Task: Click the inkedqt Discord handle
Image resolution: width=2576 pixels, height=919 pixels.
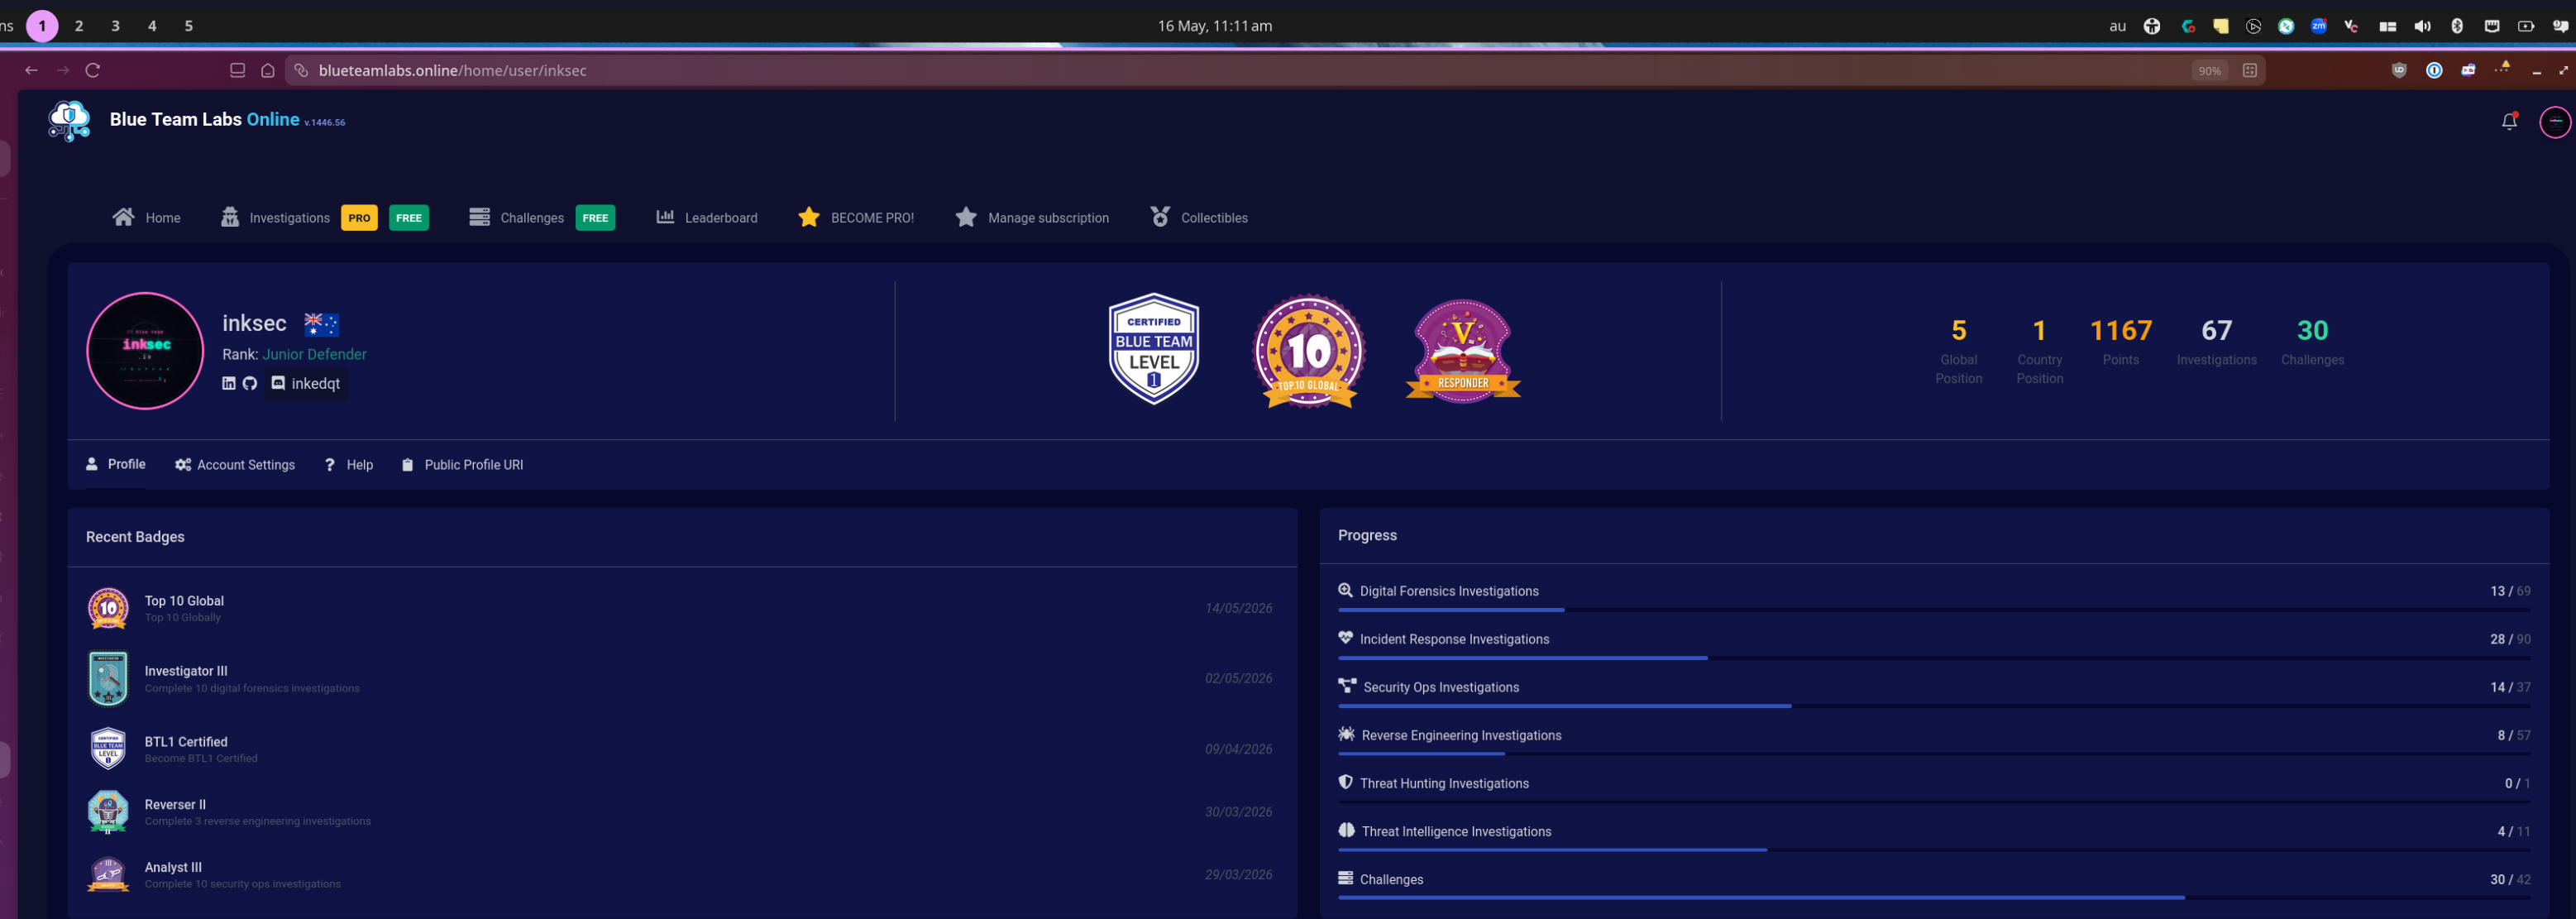Action: click(306, 383)
